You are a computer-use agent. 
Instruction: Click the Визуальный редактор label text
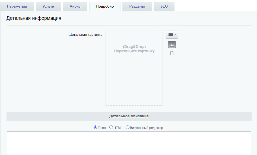pyautogui.click(x=146, y=128)
